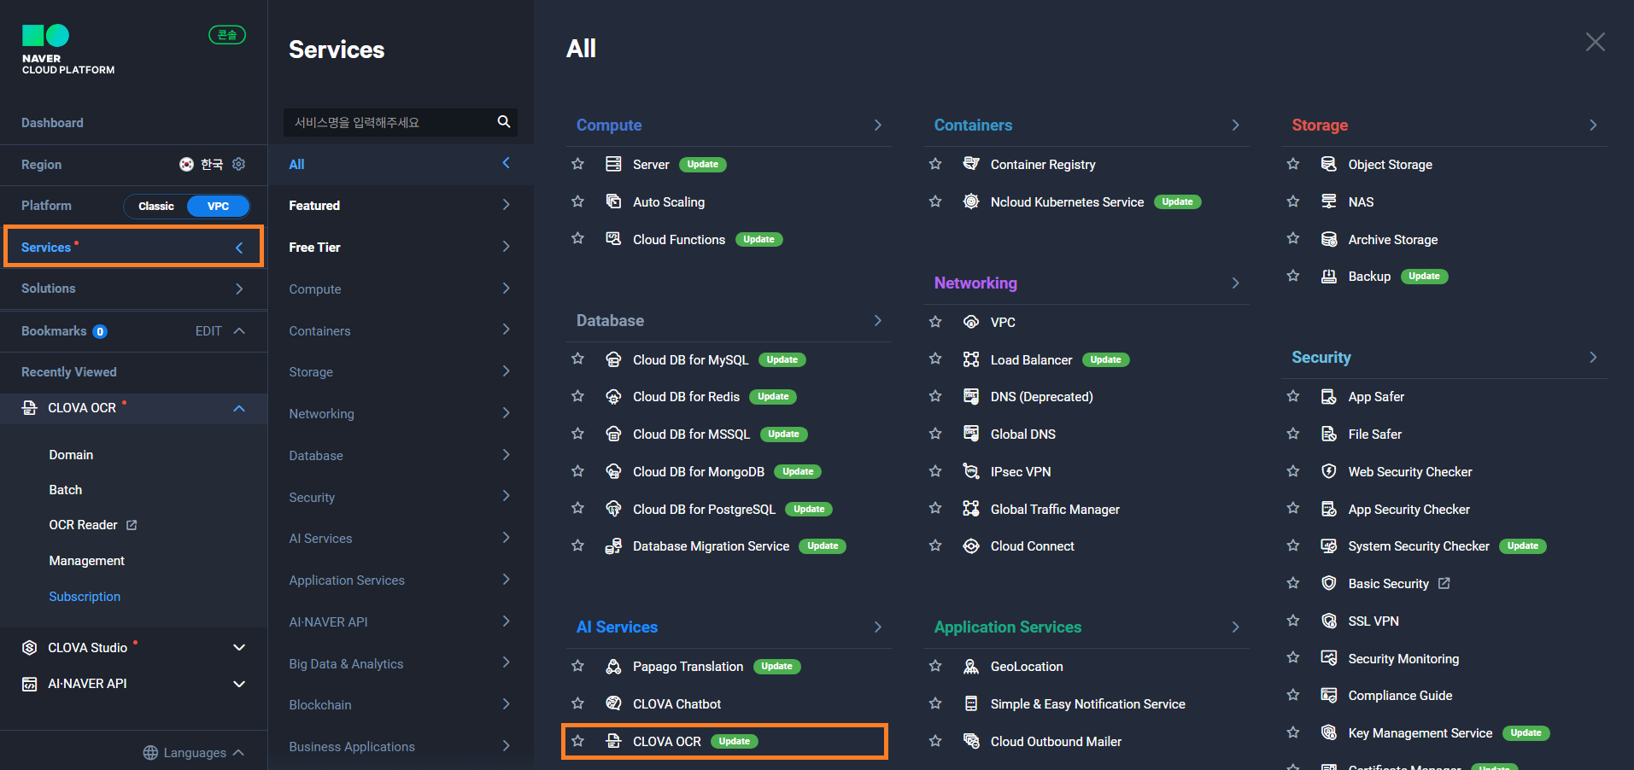Viewport: 1634px width, 770px height.
Task: Select the Free Tier category
Action: (401, 247)
